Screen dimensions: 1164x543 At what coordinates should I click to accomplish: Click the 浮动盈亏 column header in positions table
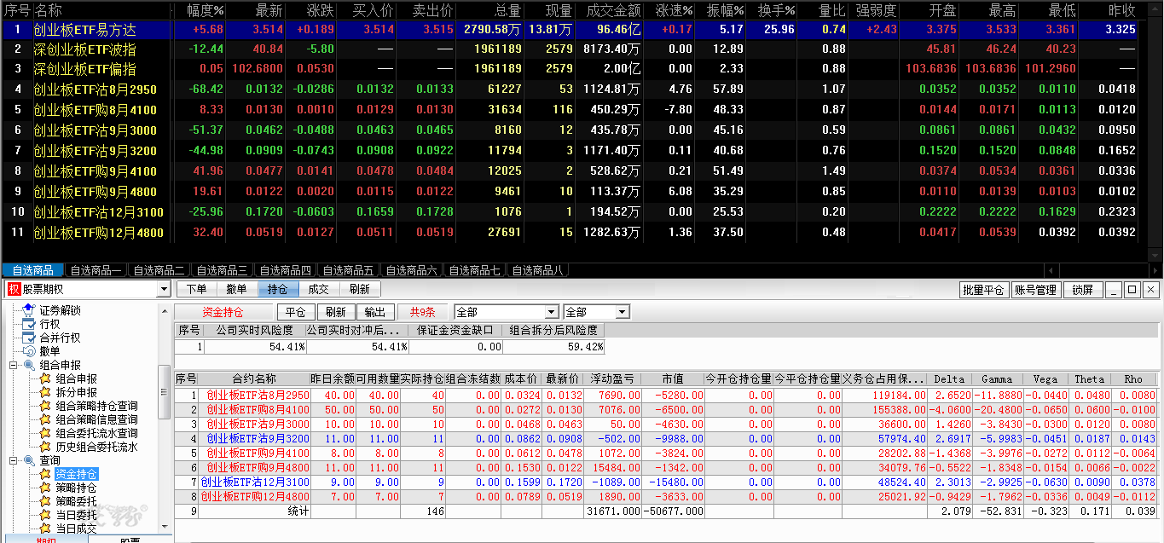611,378
